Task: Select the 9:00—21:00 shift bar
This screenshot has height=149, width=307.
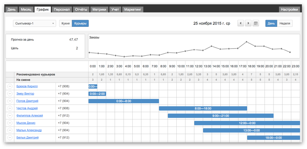Action: (221, 115)
